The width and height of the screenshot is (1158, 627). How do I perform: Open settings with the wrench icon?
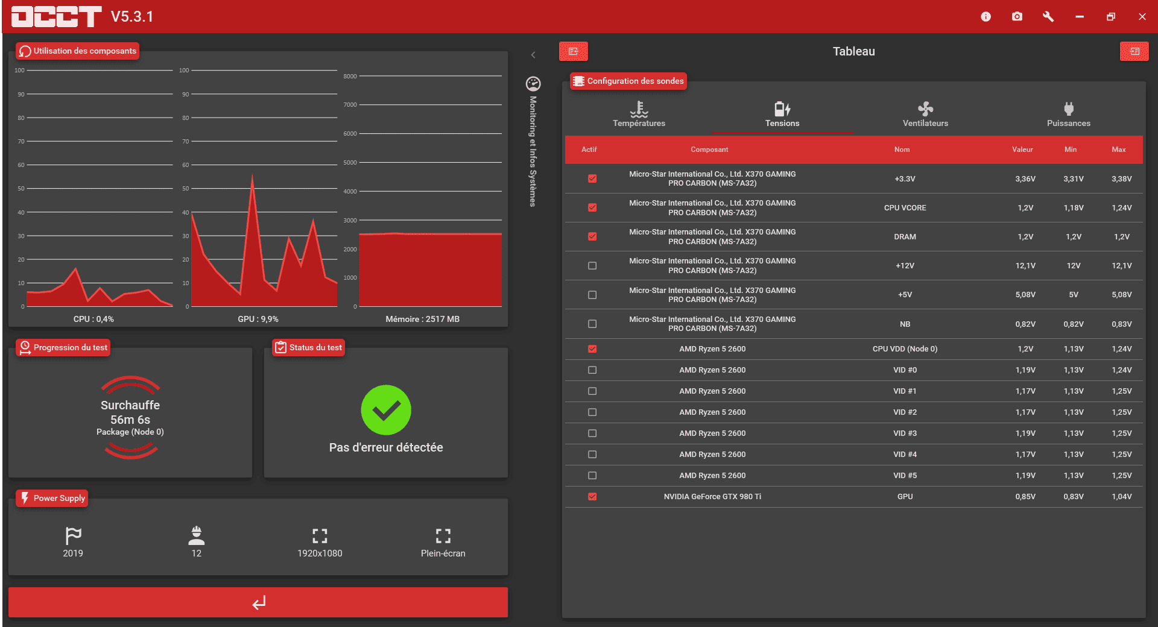pos(1048,17)
